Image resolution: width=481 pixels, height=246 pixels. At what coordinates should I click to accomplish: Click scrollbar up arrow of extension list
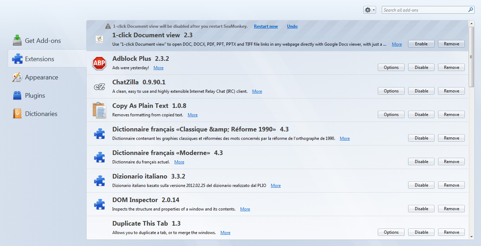(471, 23)
